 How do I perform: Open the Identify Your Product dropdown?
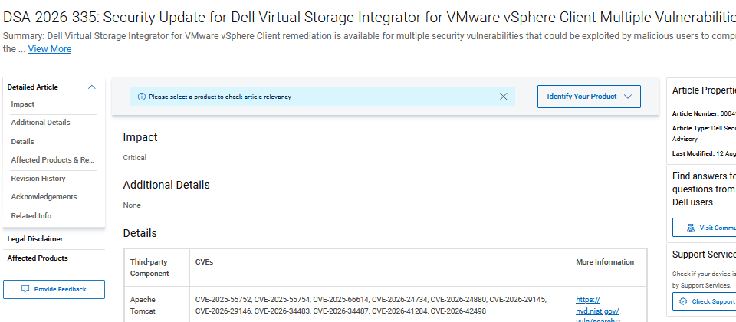(589, 97)
